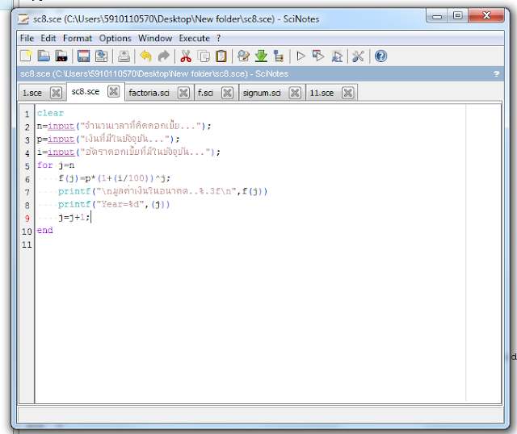Screen dimensions: 517x434
Task: Create a new file with the New icon
Action: point(26,56)
